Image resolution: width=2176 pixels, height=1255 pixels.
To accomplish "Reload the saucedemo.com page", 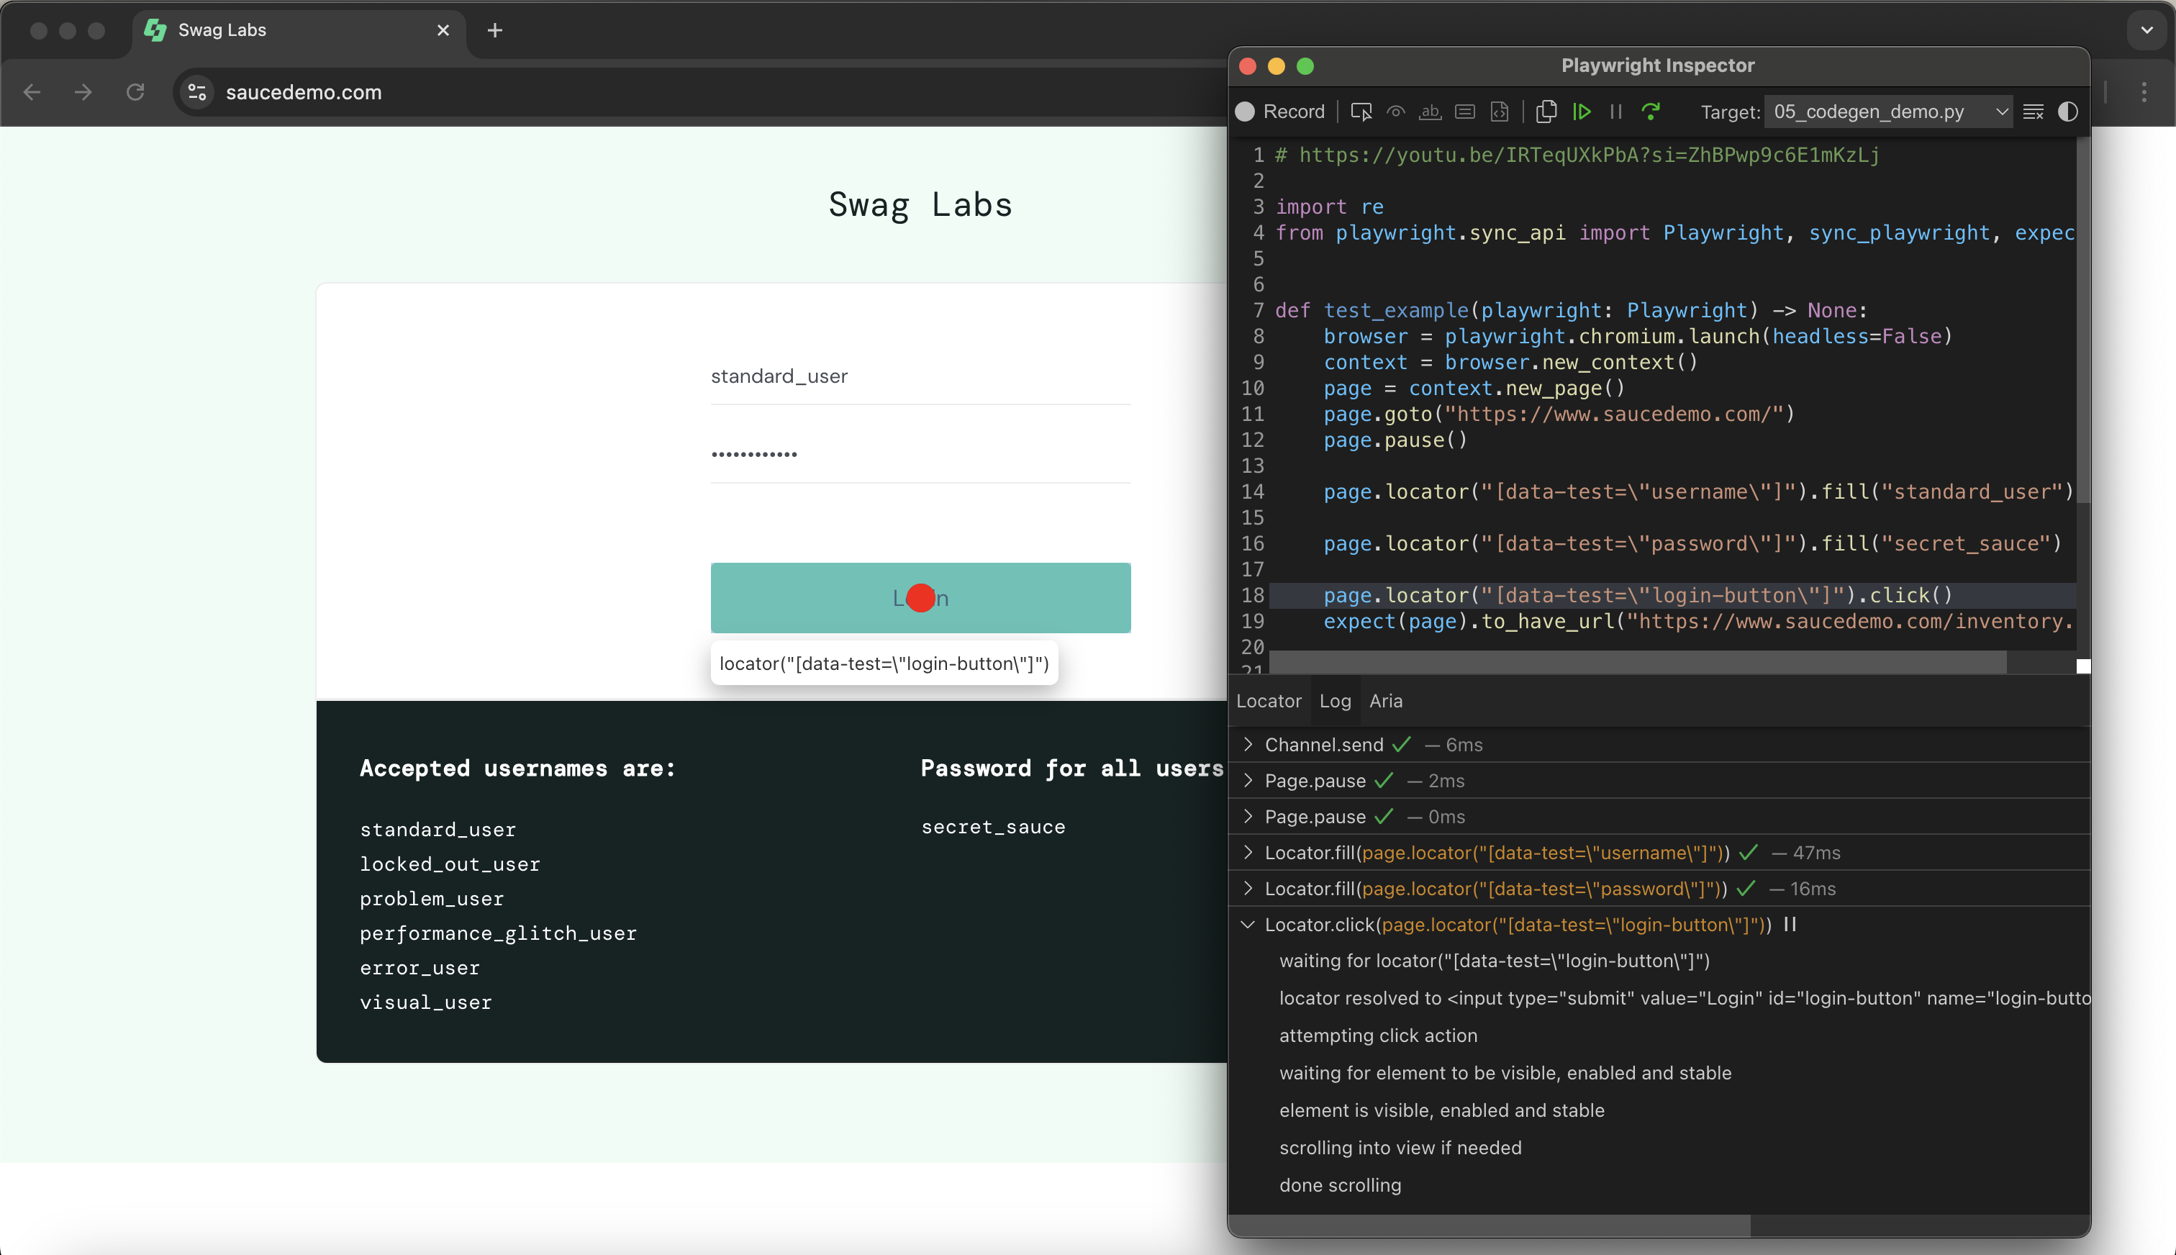I will (x=135, y=92).
